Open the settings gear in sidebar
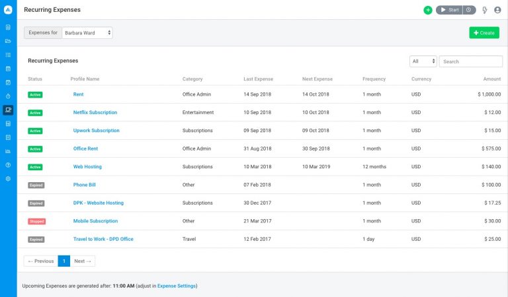Viewport: 508px width, 297px height. pos(8,179)
